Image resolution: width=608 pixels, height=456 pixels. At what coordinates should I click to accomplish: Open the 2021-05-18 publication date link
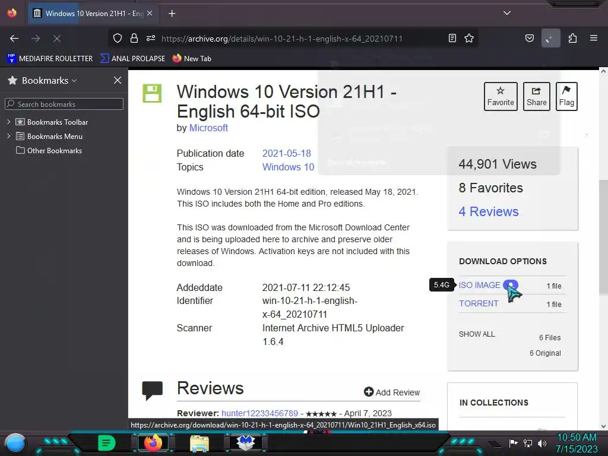coord(287,153)
